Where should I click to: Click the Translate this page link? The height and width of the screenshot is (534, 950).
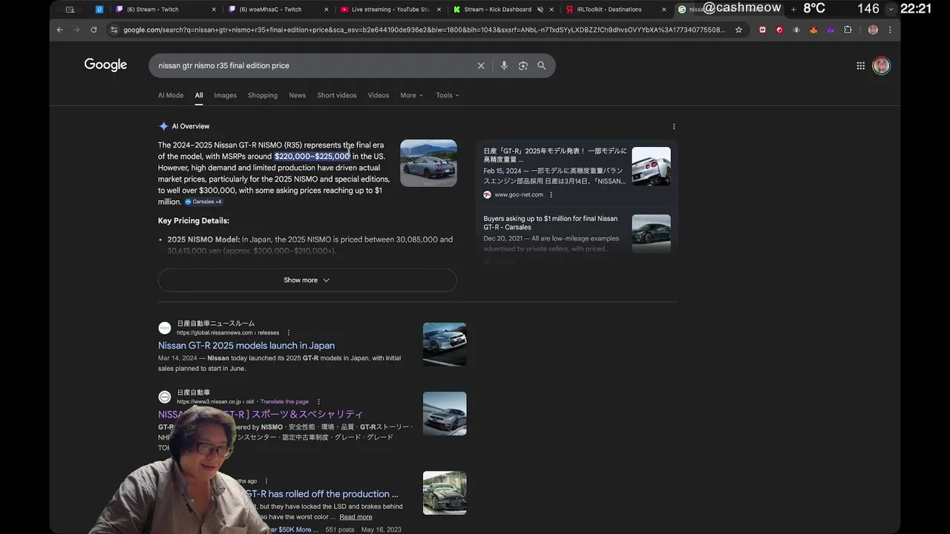click(284, 402)
